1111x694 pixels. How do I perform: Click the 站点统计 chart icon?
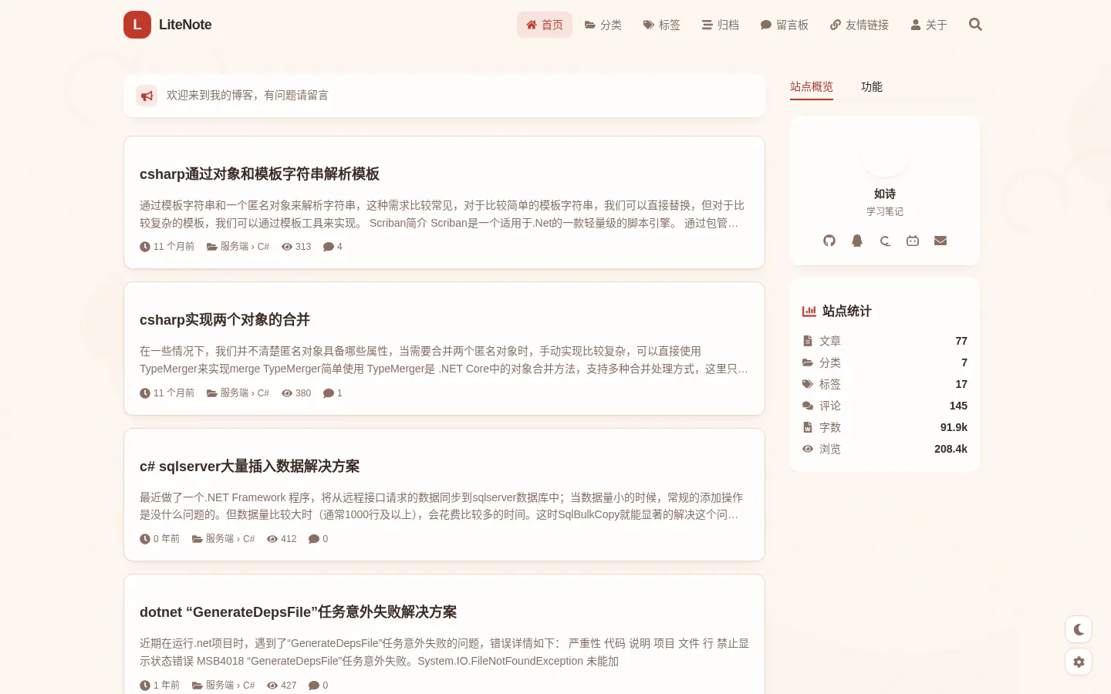coord(809,312)
